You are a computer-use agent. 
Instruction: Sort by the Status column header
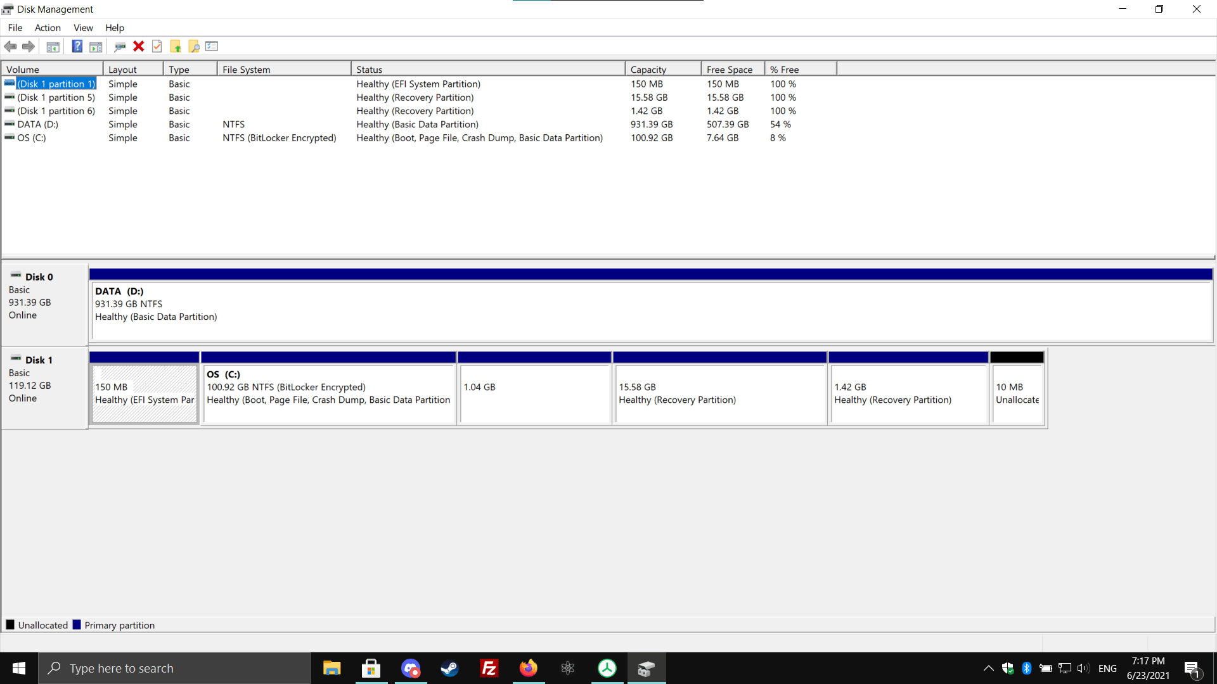pos(488,69)
